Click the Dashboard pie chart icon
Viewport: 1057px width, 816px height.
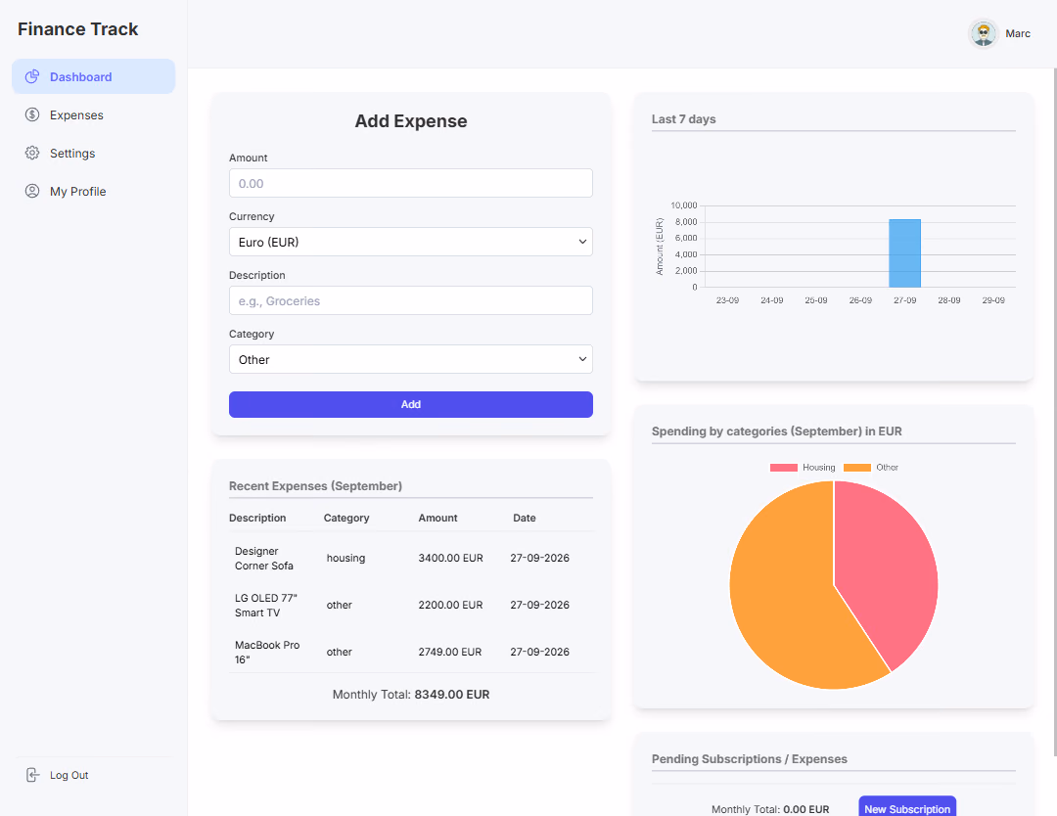coord(31,77)
